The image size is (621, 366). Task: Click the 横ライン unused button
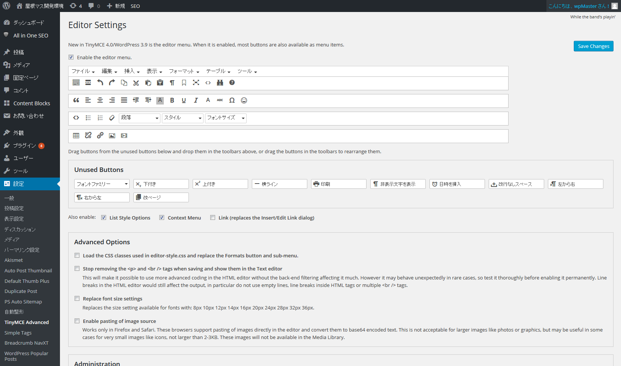click(280, 184)
